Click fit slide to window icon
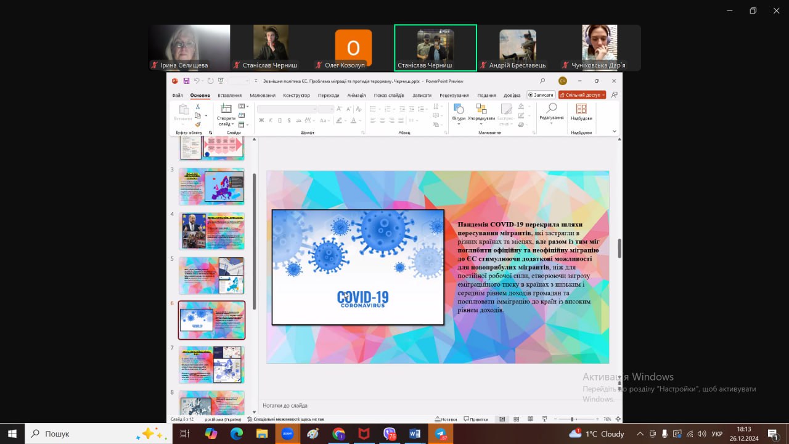 (x=618, y=419)
